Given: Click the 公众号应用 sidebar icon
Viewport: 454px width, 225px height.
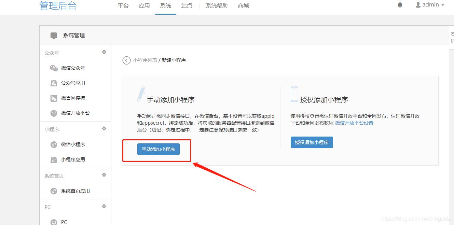Looking at the screenshot, I should click(x=54, y=83).
